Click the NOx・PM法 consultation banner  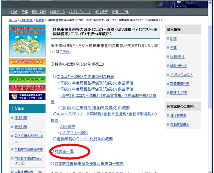[x=27, y=71]
